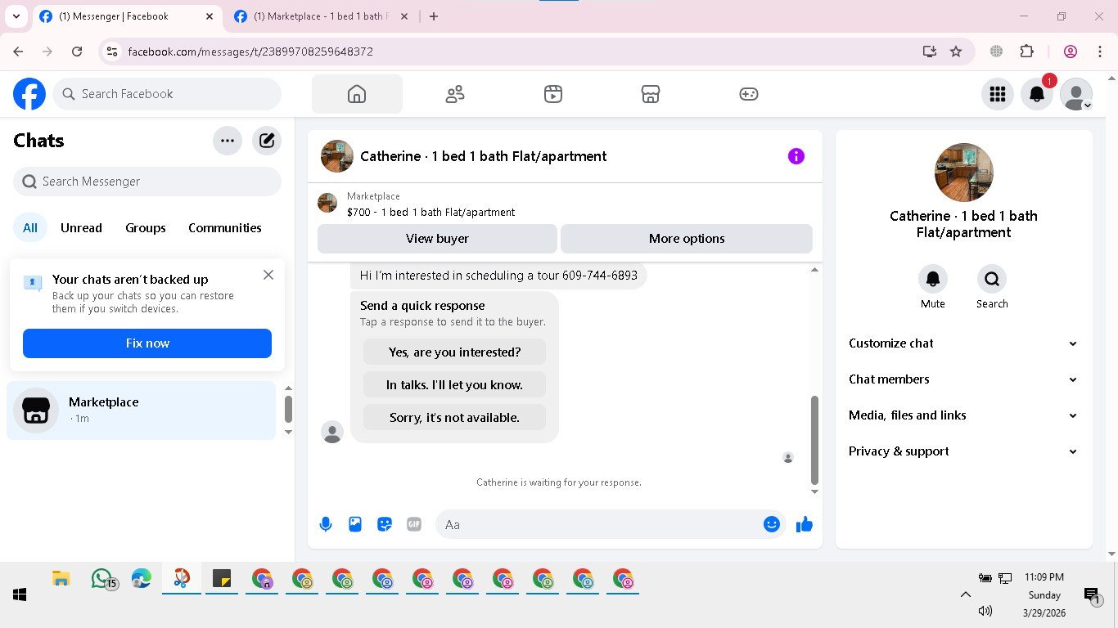Click Catherine's listing thumbnail in side panel
The width and height of the screenshot is (1118, 628).
point(964,173)
